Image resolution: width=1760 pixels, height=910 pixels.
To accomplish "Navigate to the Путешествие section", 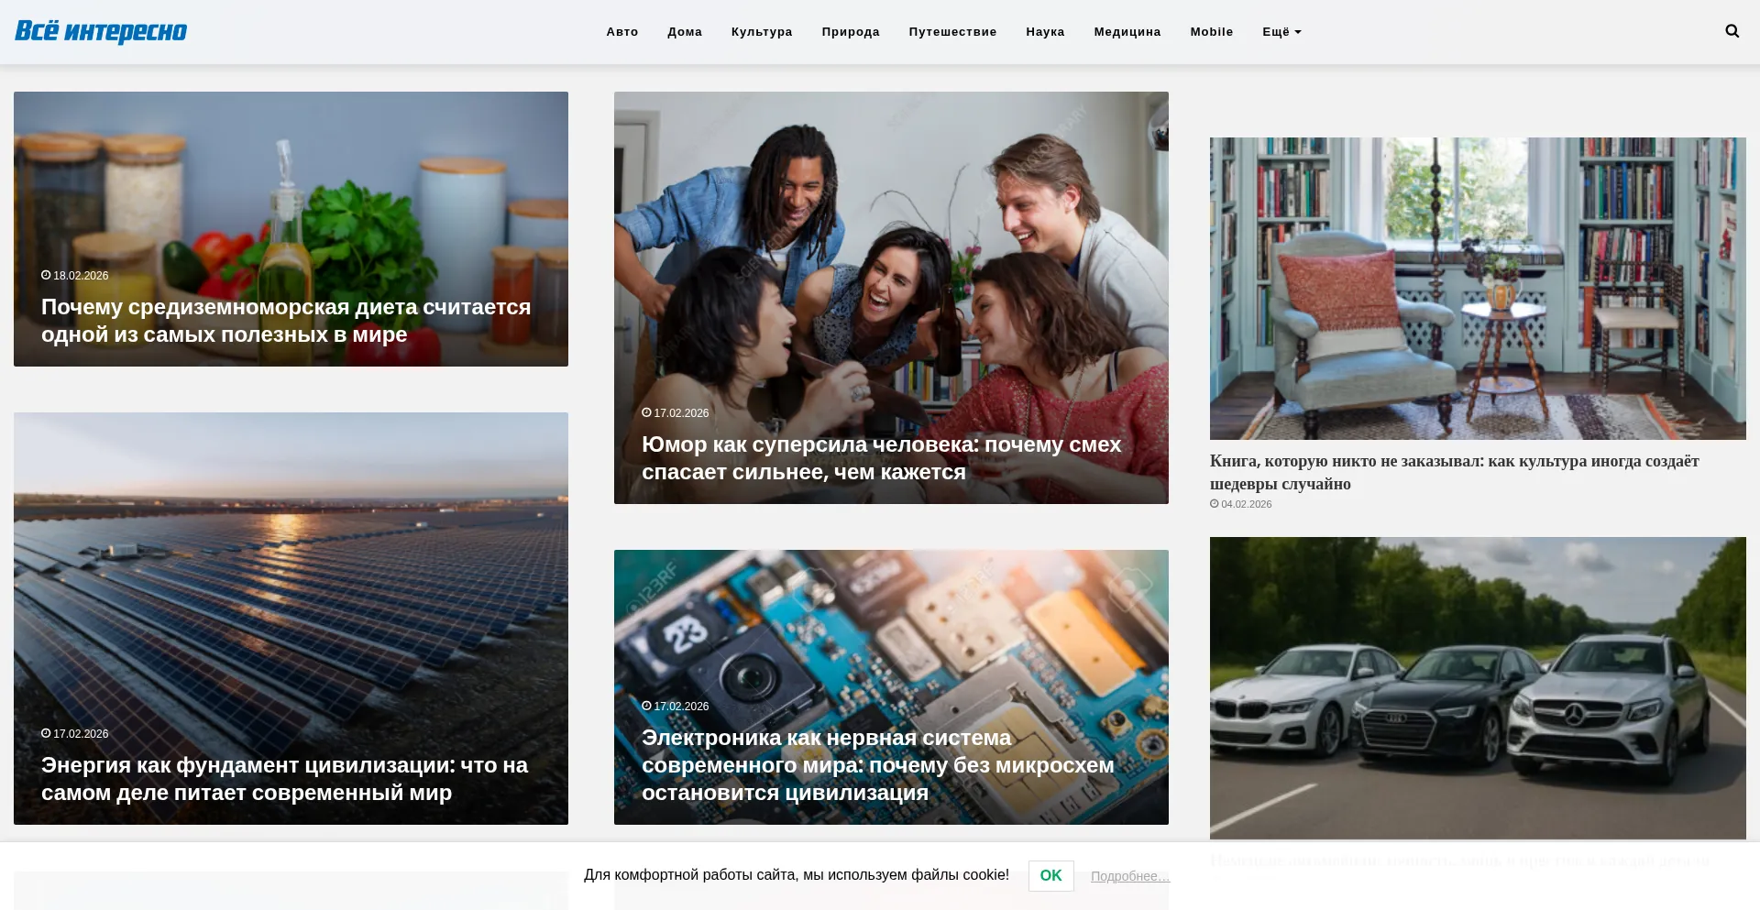I will [x=952, y=32].
